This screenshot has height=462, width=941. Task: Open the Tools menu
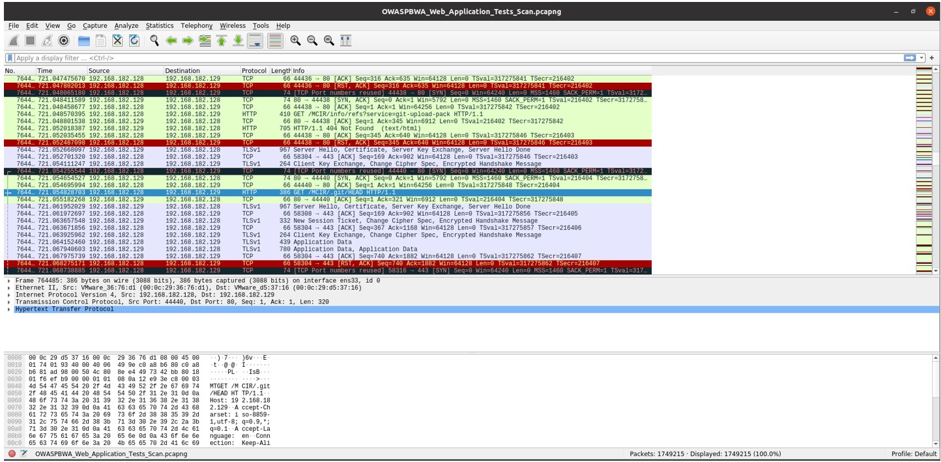[261, 25]
